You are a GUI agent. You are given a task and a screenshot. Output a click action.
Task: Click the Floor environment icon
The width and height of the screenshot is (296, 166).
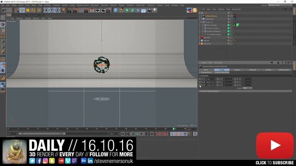point(144,10)
